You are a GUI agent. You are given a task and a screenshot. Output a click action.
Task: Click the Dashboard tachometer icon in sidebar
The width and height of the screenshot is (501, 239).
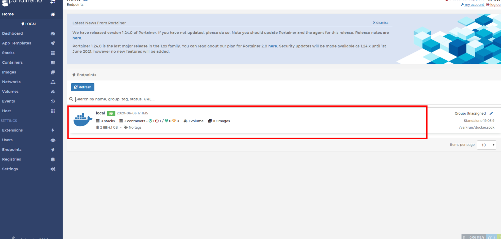pyautogui.click(x=53, y=34)
